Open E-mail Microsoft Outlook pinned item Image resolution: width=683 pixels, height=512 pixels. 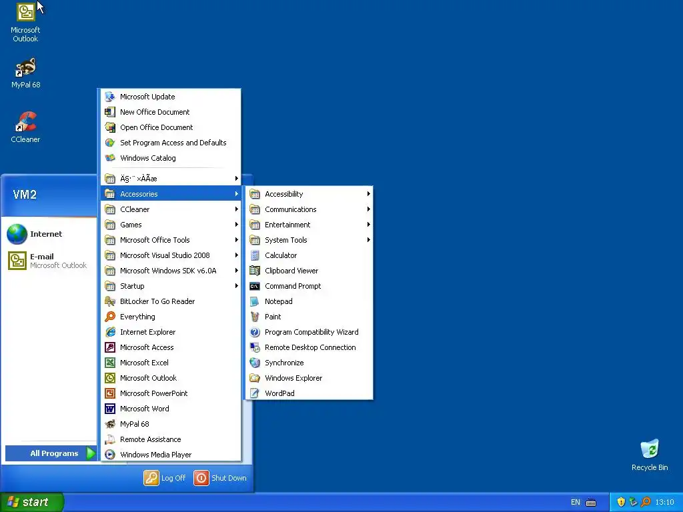(x=48, y=261)
